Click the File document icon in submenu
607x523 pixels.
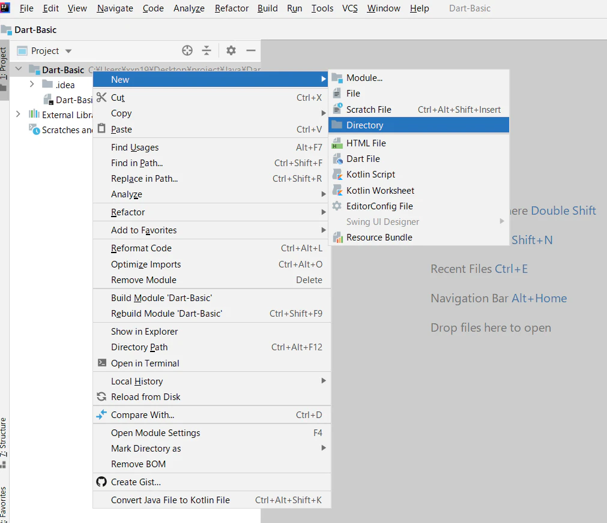coord(337,93)
